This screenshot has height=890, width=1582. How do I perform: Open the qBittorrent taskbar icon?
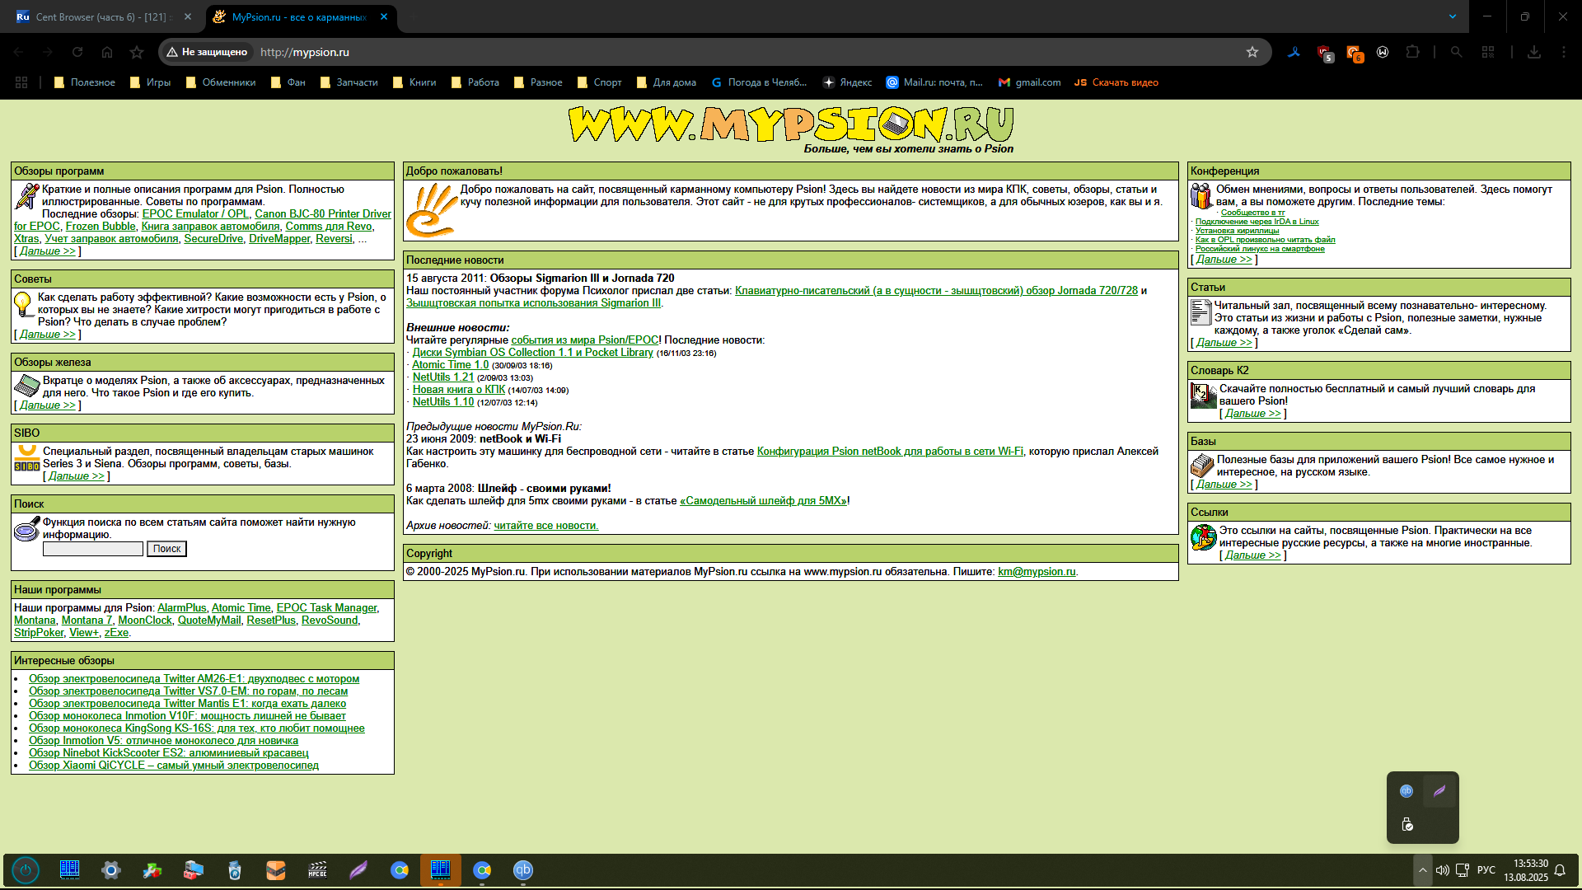[x=523, y=870]
